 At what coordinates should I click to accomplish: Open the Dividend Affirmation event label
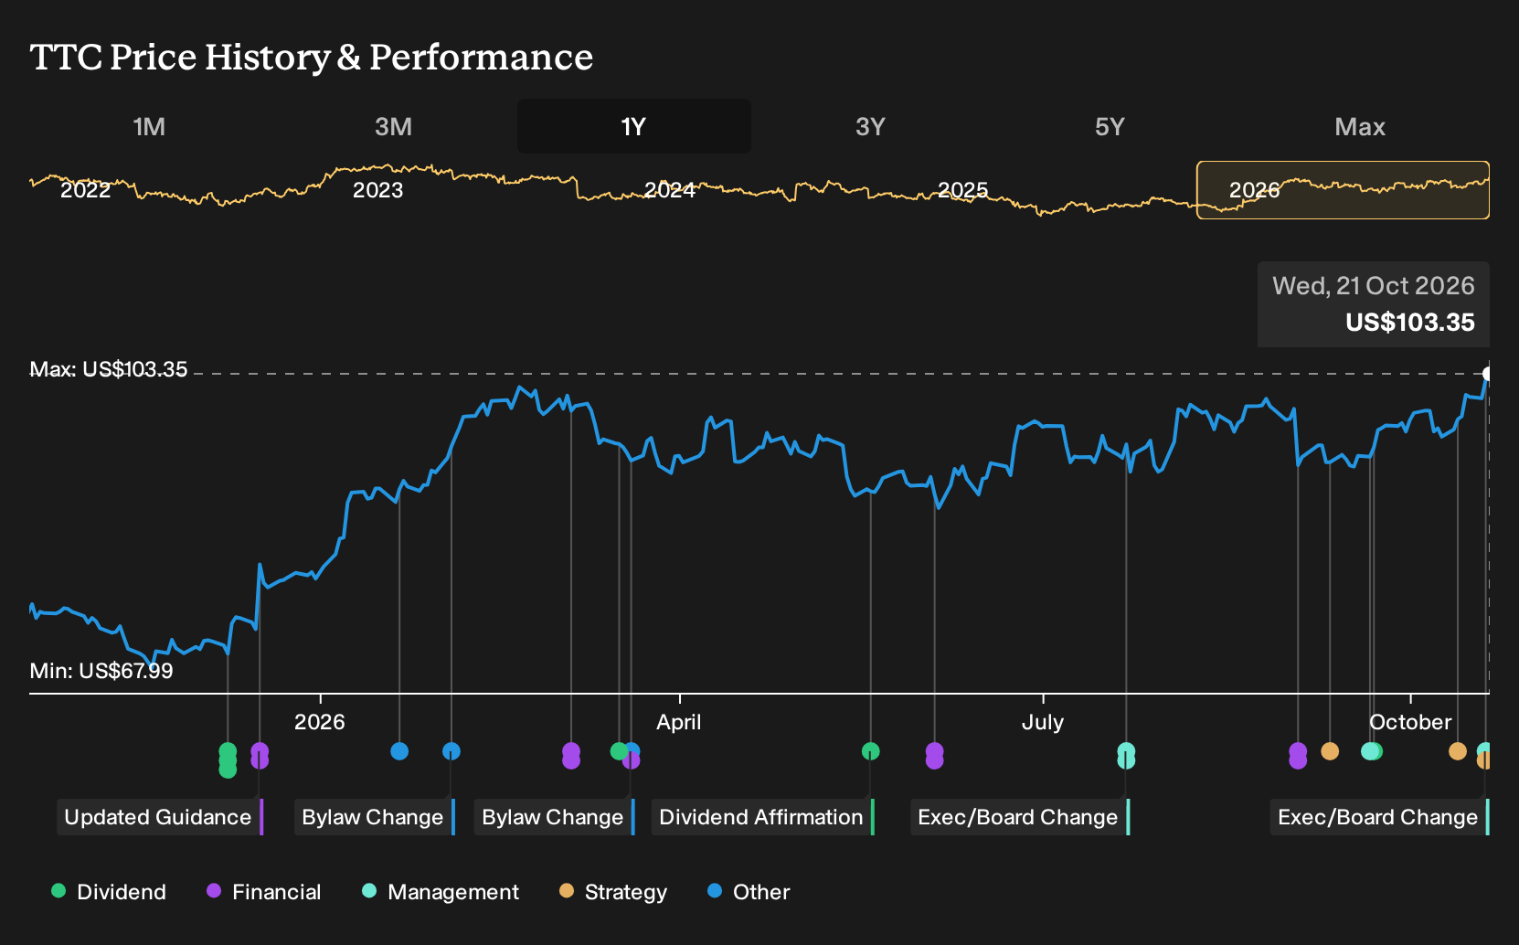(x=763, y=817)
